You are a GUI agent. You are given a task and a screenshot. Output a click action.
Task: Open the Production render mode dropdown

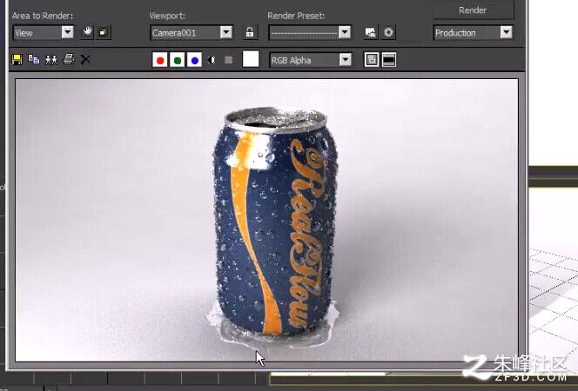(x=473, y=33)
